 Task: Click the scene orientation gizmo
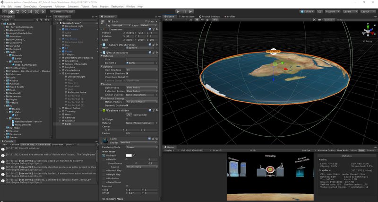367,32
